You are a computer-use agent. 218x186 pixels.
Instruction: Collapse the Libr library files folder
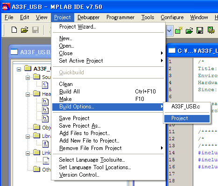(x=28, y=136)
